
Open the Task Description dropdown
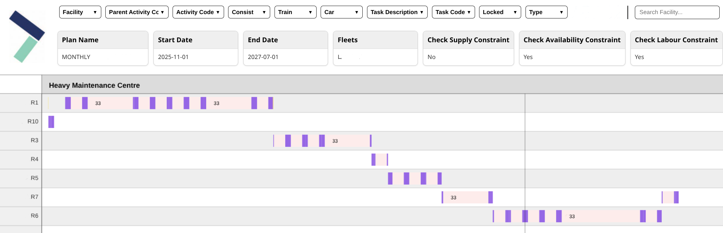click(397, 12)
